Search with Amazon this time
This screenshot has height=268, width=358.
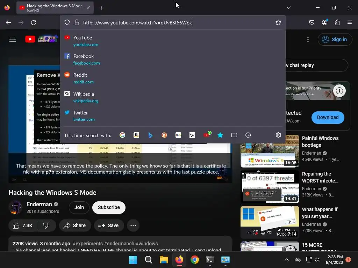[136, 135]
